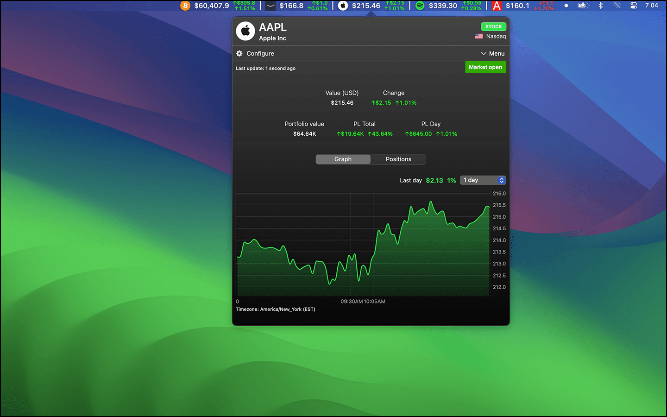Open the 1 day time range dropdown
The image size is (667, 417).
[x=483, y=180]
